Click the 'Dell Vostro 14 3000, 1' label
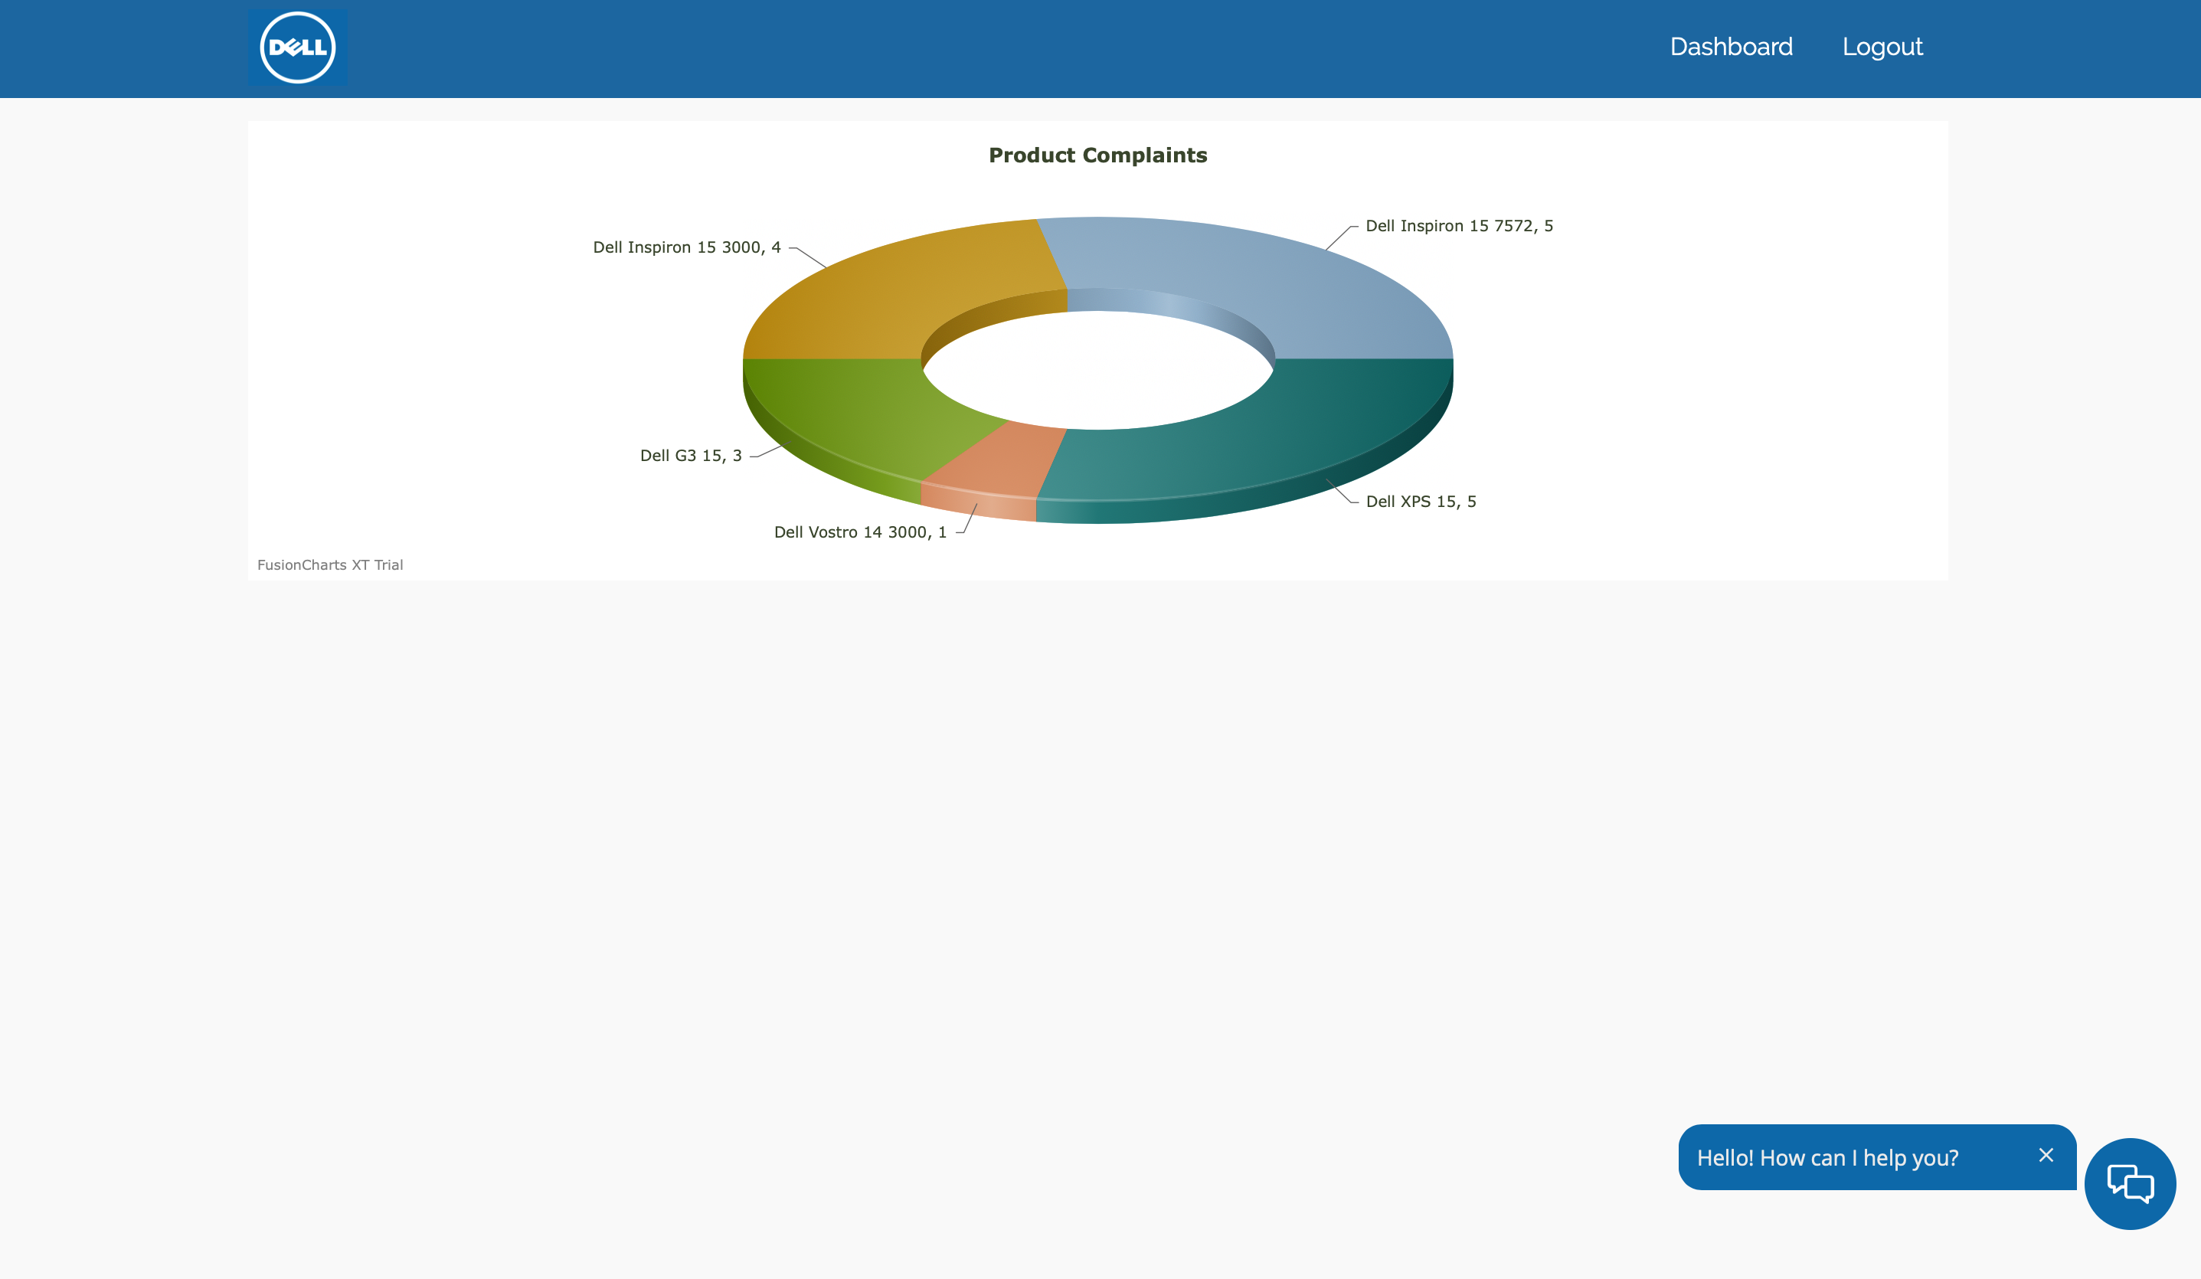Screen dimensions: 2201x1279 860,532
